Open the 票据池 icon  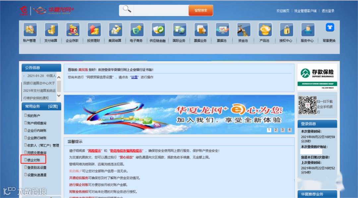coord(222,30)
